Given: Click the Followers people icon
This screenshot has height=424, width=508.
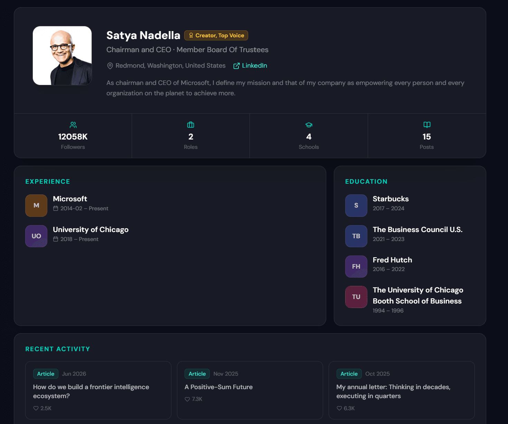Looking at the screenshot, I should pyautogui.click(x=73, y=125).
